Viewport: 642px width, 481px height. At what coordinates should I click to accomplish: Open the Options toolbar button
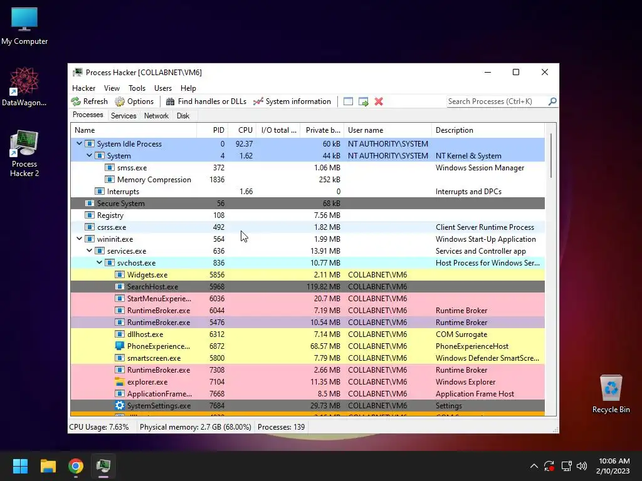click(x=134, y=101)
